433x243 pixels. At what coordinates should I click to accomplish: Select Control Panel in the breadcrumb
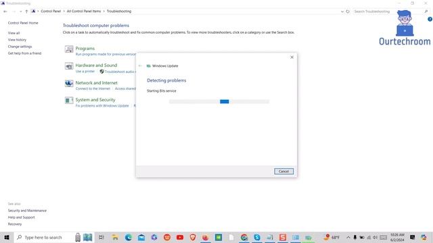point(51,11)
